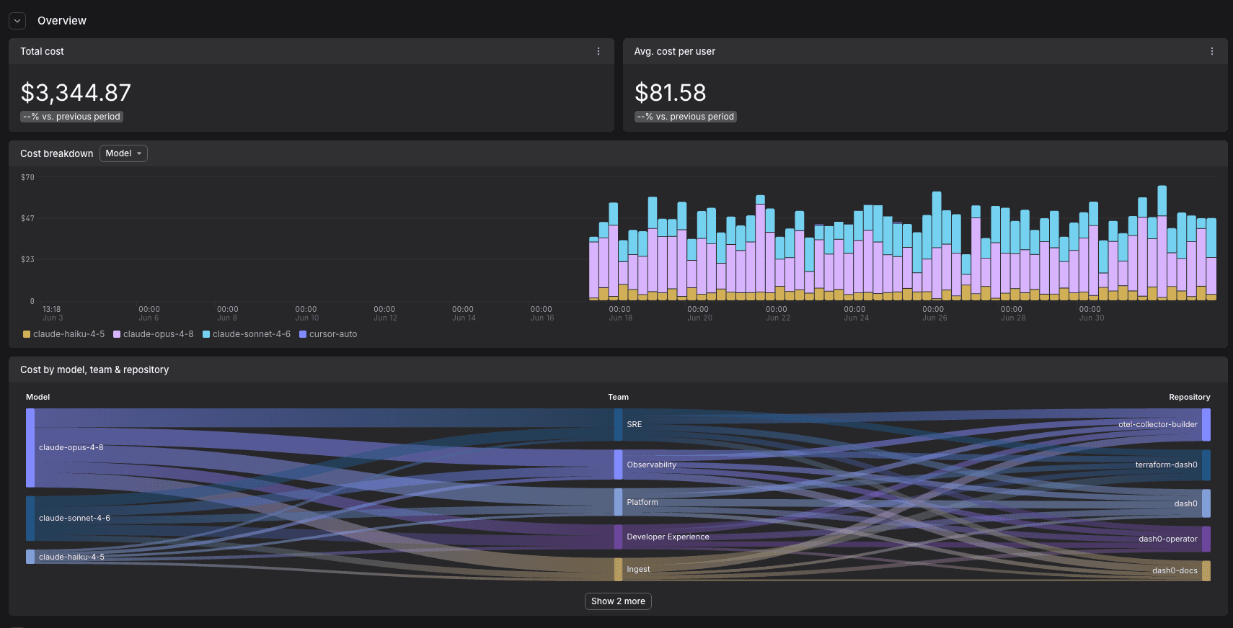Toggle claude-opus-4-8 legend swatch

(117, 334)
